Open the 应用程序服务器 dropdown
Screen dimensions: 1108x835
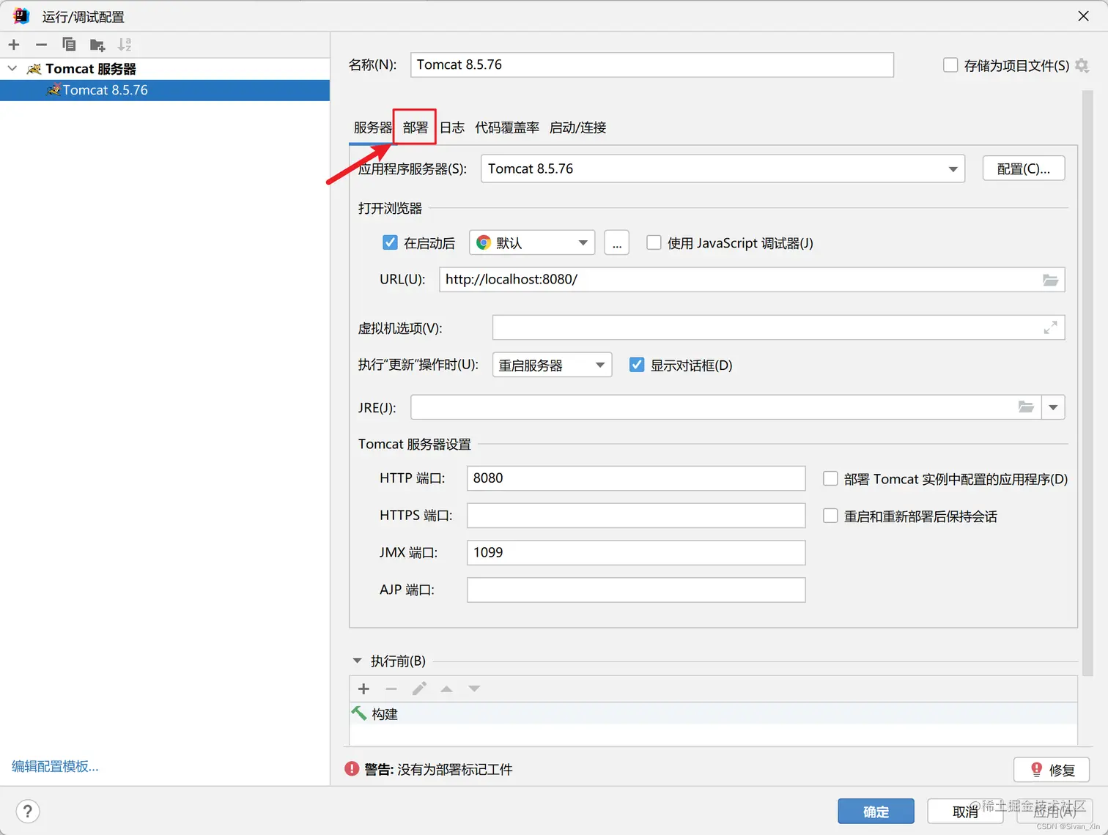[723, 168]
